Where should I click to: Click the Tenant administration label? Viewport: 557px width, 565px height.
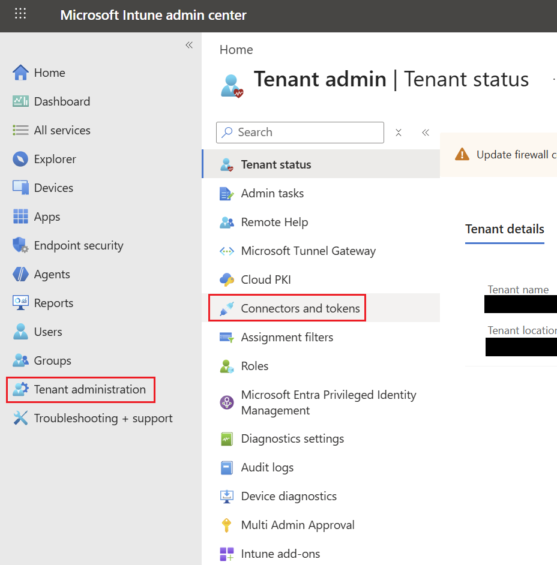click(90, 389)
